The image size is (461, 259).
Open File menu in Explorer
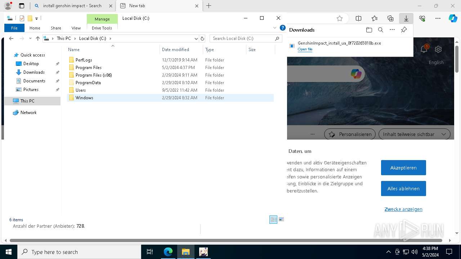point(14,28)
